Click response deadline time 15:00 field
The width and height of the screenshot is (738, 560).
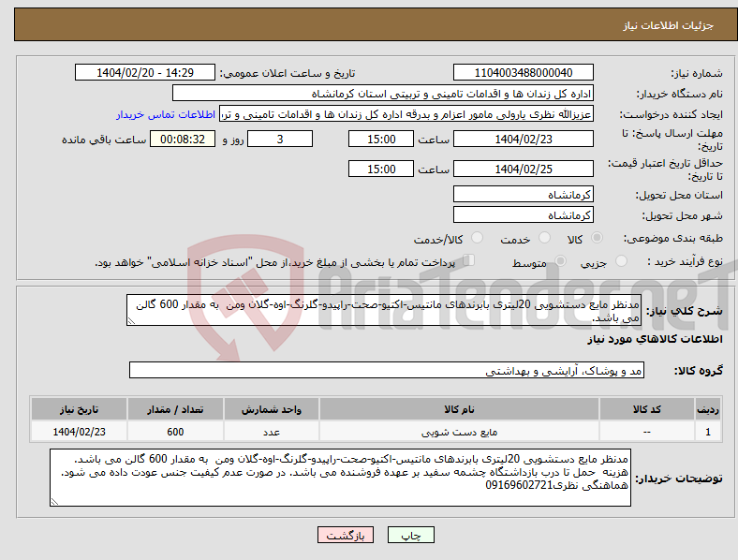(381, 139)
